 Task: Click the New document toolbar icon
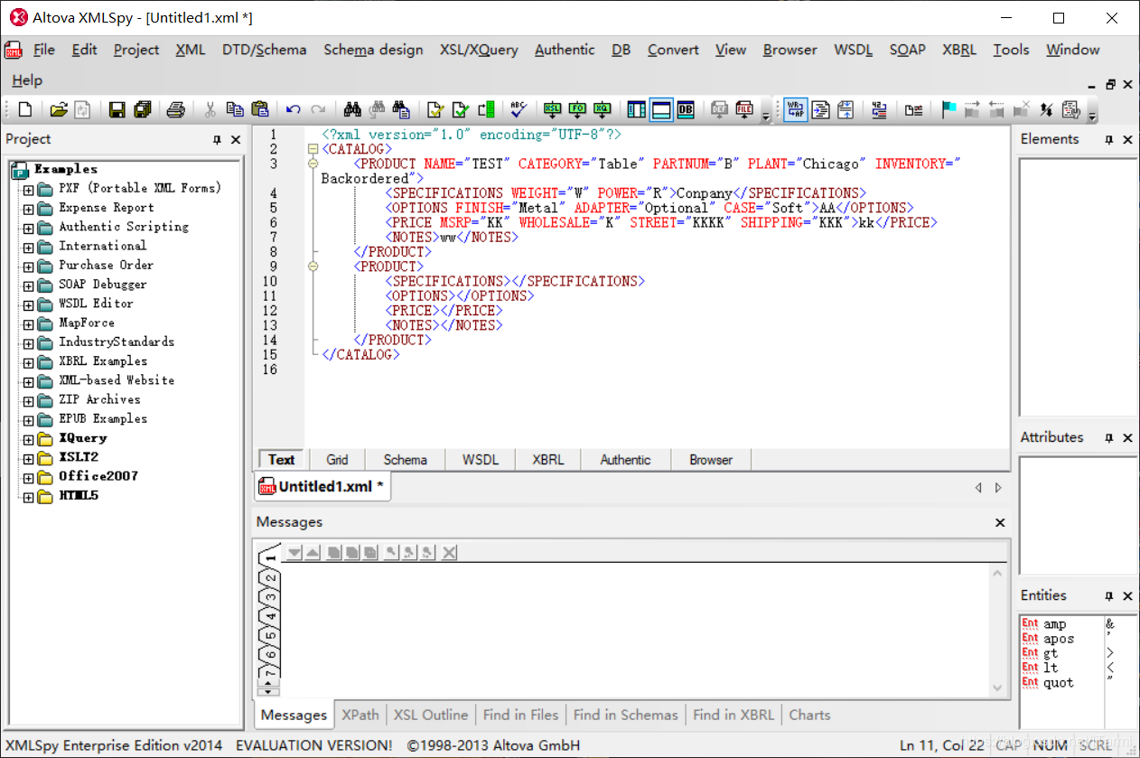click(25, 110)
